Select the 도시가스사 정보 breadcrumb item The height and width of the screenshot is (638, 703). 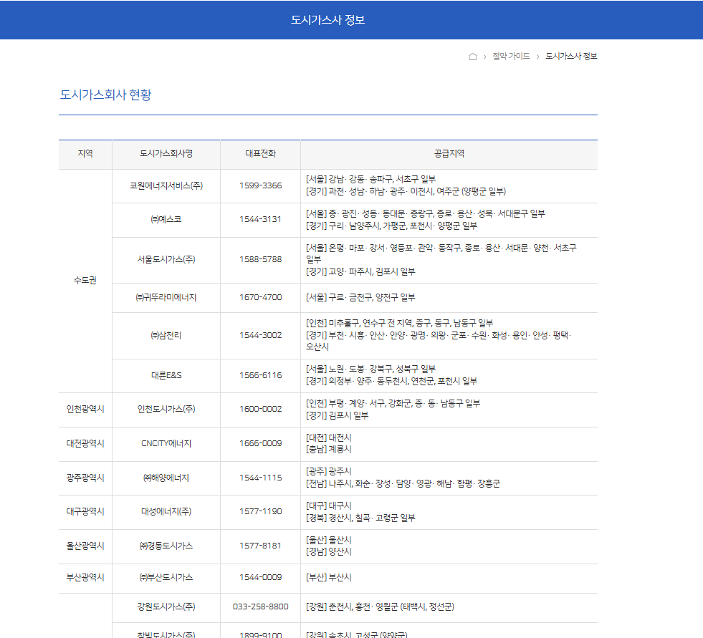571,57
